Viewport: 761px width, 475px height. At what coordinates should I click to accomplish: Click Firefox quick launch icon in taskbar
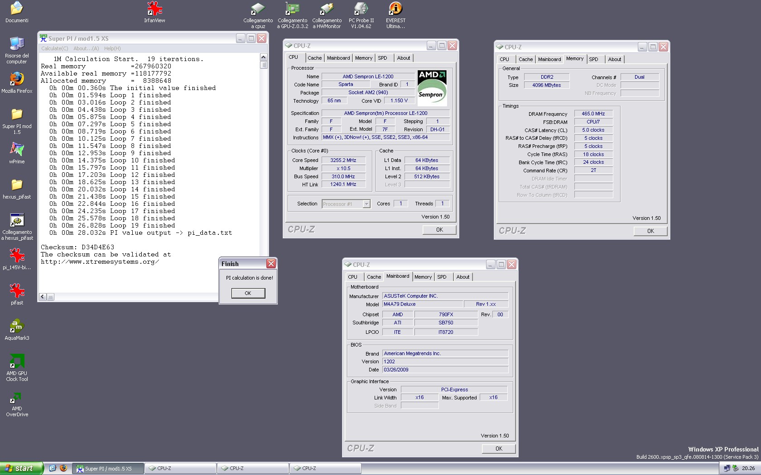[x=63, y=468]
